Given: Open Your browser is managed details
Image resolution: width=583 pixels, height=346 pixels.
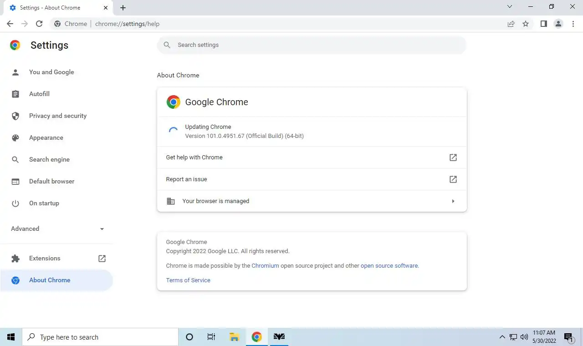Looking at the screenshot, I should 312,201.
